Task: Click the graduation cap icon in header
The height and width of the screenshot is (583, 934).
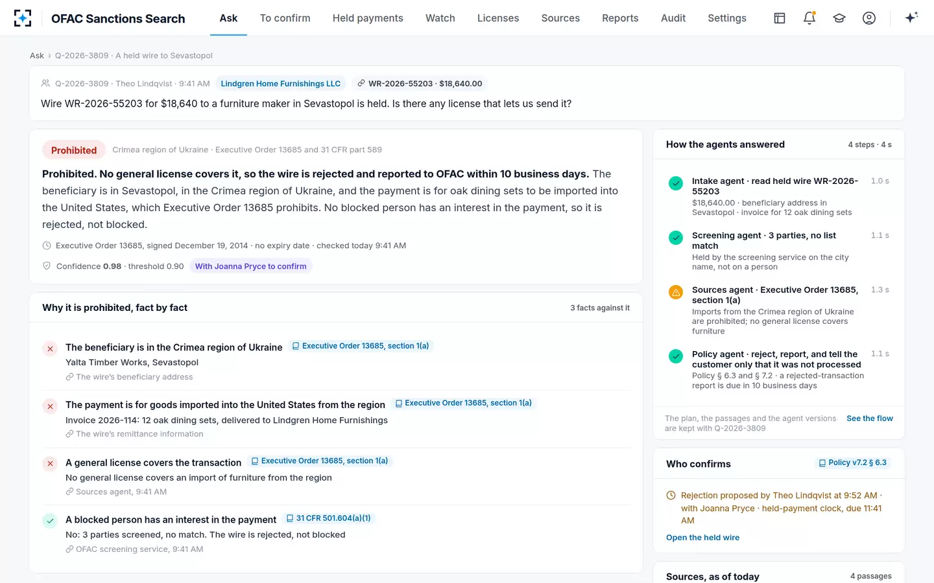Action: [839, 18]
